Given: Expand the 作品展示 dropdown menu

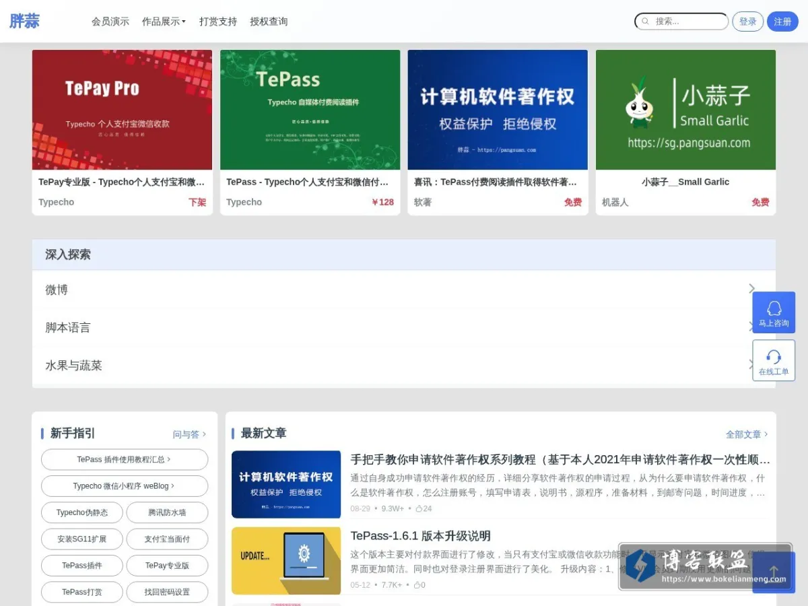Looking at the screenshot, I should (x=164, y=22).
